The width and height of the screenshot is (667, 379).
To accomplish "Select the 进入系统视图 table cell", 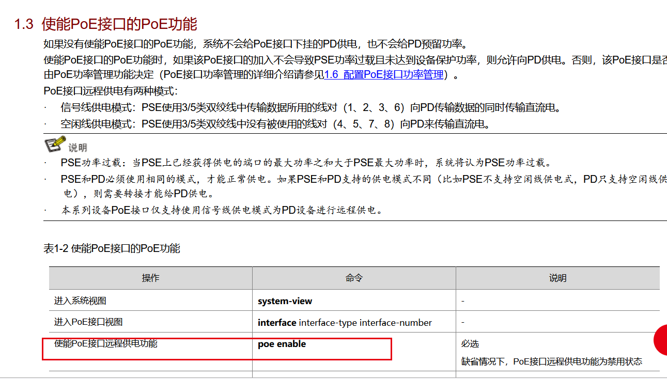I will (x=151, y=301).
